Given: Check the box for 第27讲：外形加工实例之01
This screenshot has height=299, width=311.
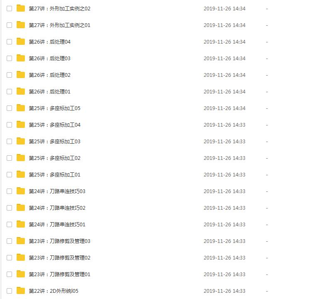Looking at the screenshot, I should 9,25.
